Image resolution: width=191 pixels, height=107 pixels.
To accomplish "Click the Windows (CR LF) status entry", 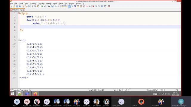I will pyautogui.click(x=152, y=90).
